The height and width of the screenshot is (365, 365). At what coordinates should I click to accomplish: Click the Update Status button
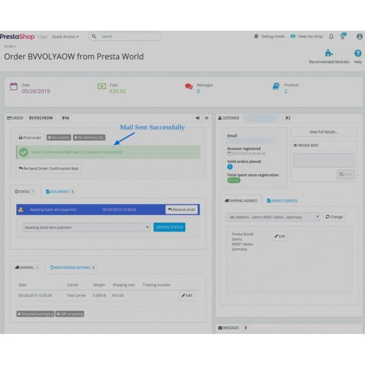(x=169, y=227)
